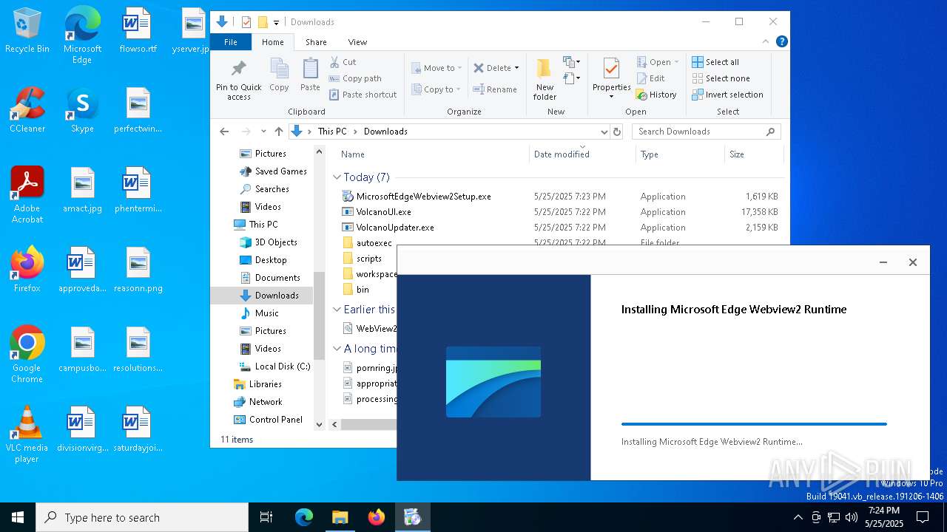Screen dimensions: 947x532
Task: Sort by Date modified column header
Action: pos(582,154)
